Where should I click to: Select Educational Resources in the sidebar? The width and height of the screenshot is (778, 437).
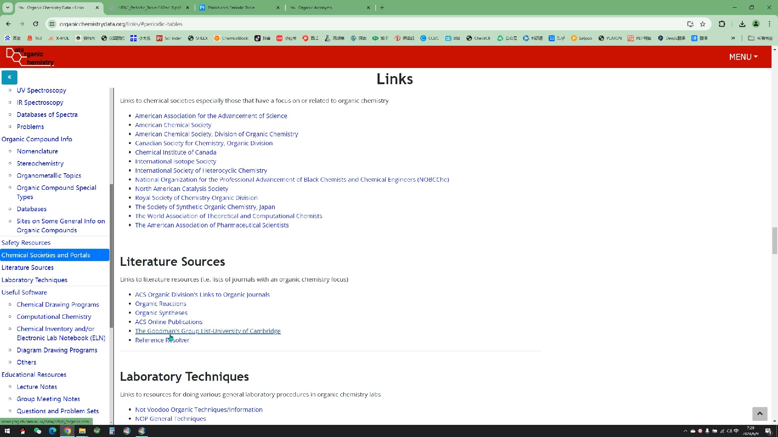[34, 374]
